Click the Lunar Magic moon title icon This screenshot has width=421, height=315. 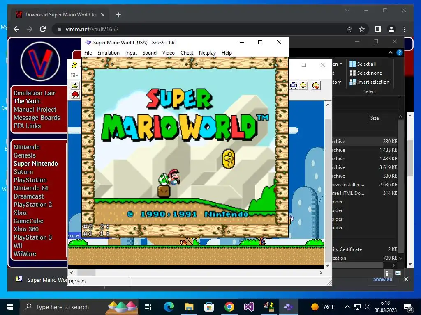click(x=74, y=65)
